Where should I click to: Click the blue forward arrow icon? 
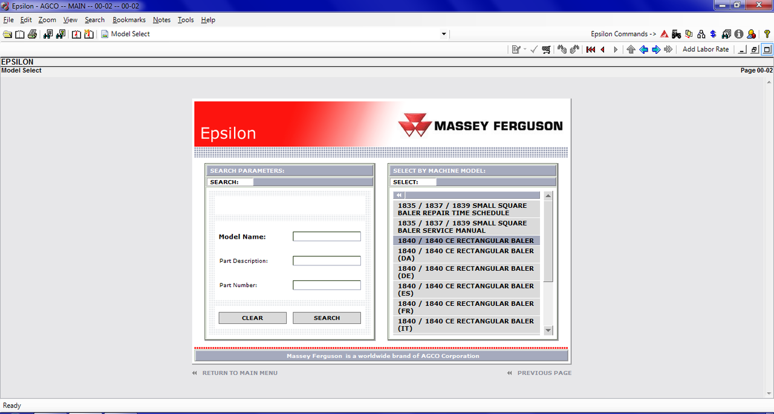(x=656, y=50)
